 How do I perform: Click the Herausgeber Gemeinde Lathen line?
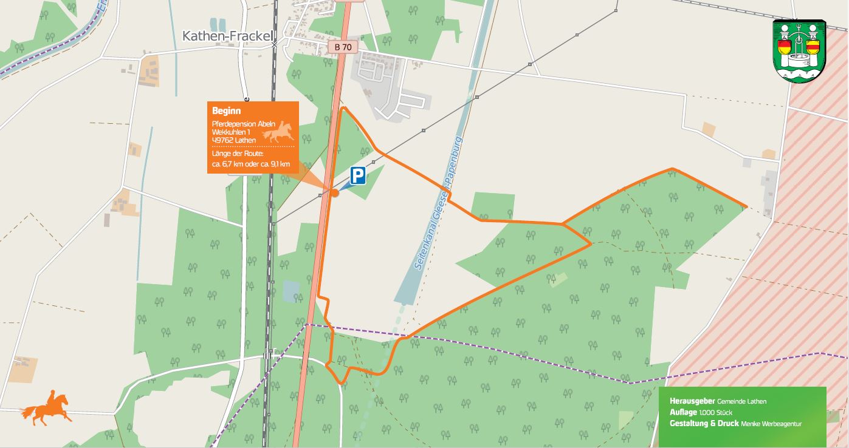click(718, 401)
